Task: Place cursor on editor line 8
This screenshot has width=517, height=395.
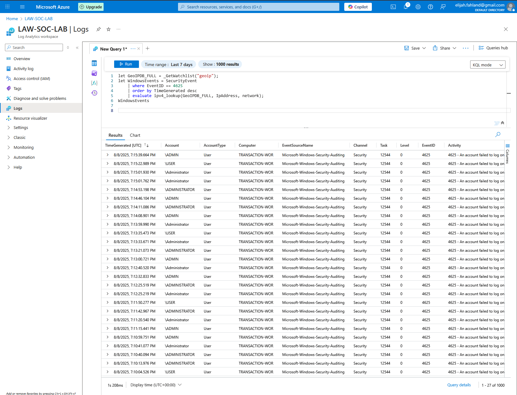Action: point(314,110)
